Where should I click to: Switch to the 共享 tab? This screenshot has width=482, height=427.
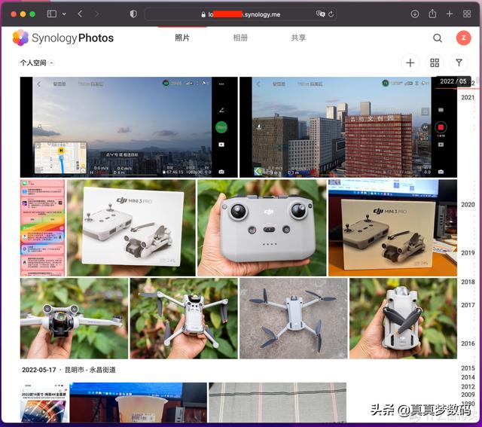coord(298,38)
